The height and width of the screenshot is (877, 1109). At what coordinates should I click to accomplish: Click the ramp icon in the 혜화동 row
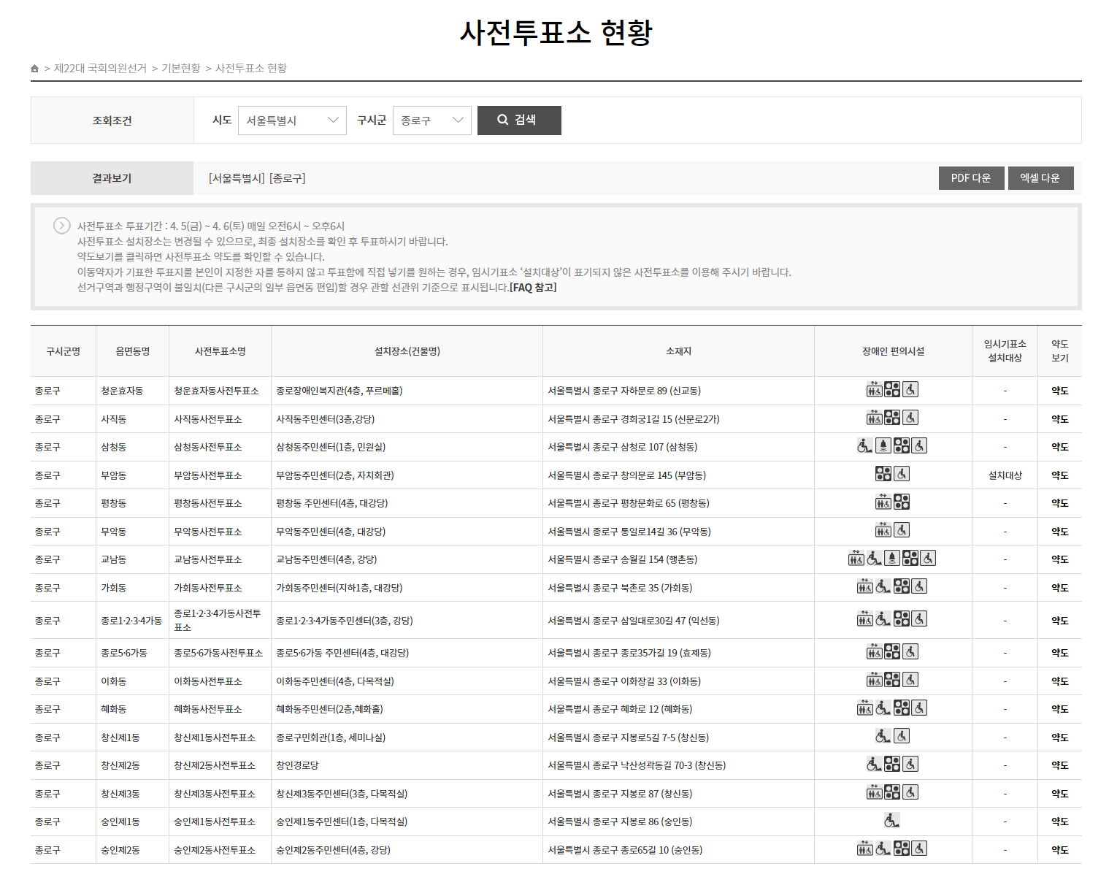click(x=883, y=708)
